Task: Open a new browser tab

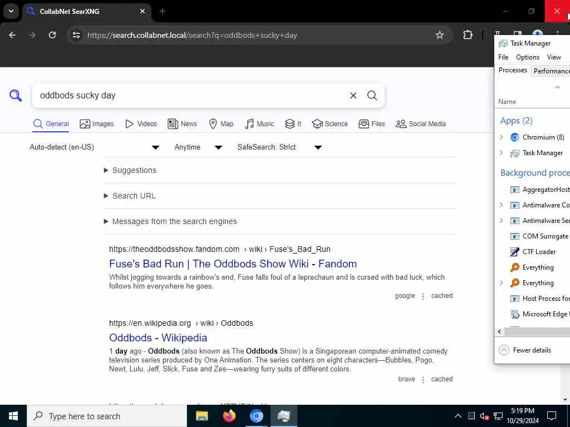Action: 163,11
